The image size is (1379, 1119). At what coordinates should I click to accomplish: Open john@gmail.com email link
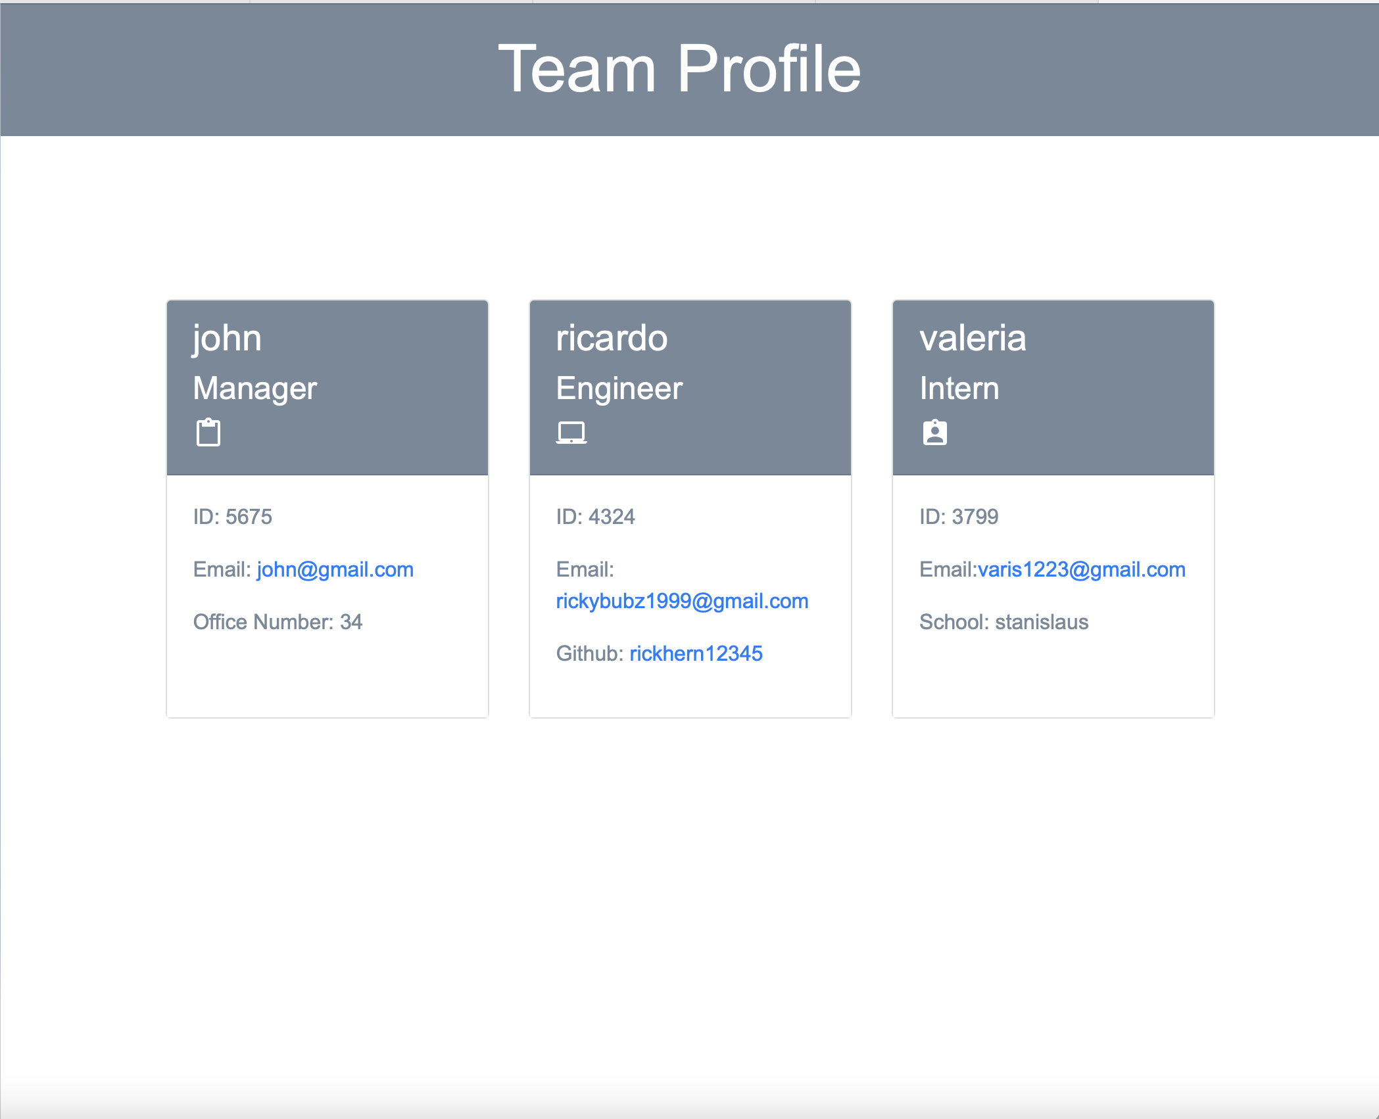(x=334, y=569)
